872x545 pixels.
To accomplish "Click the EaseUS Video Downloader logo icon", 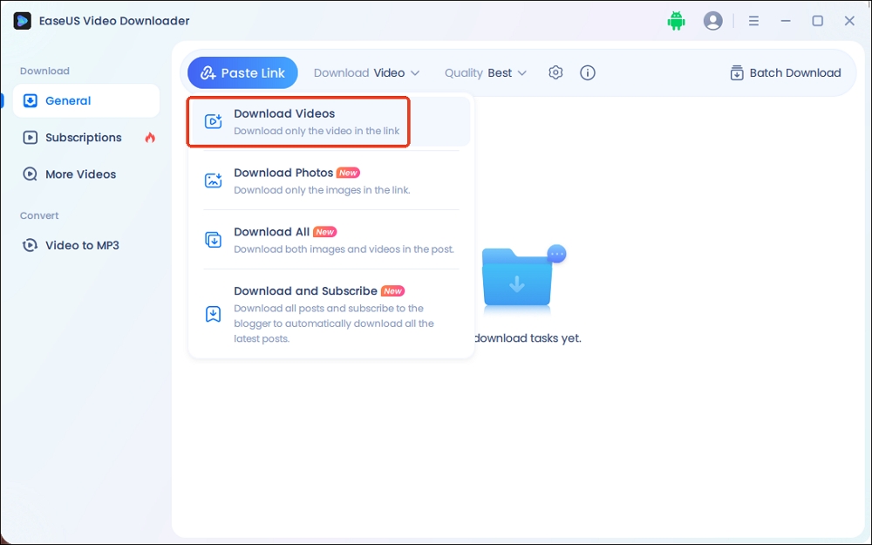I will (x=23, y=21).
